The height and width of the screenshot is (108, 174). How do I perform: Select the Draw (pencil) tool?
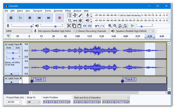80,15
